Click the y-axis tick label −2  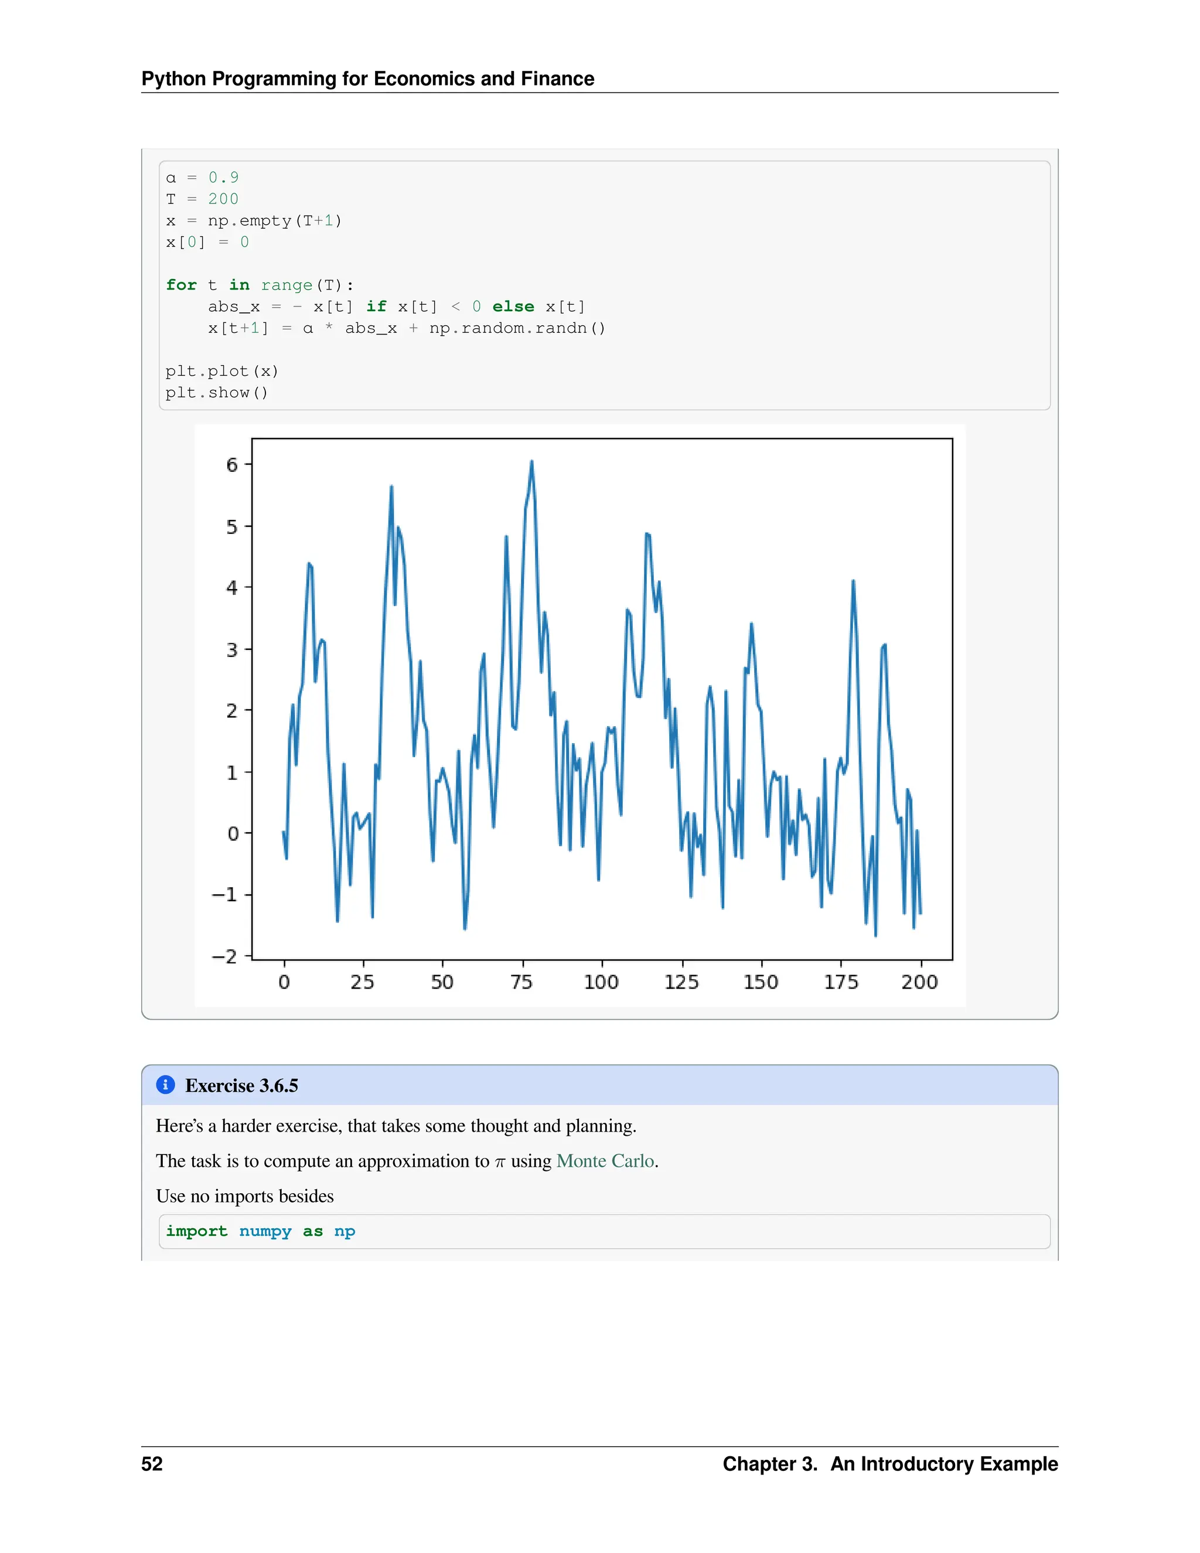pyautogui.click(x=224, y=956)
